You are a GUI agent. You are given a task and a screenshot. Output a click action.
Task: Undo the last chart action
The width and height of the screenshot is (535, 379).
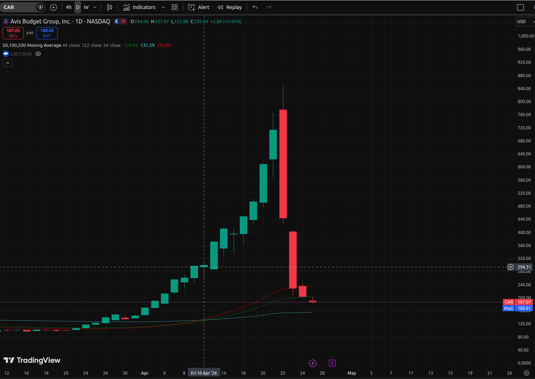coord(255,7)
